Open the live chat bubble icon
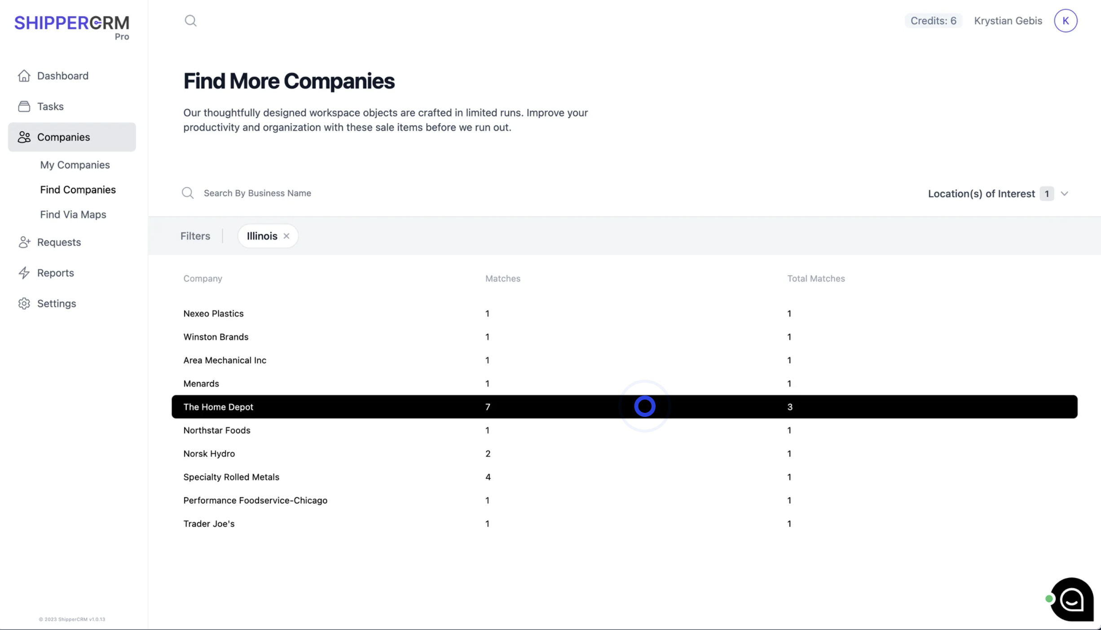Image resolution: width=1101 pixels, height=630 pixels. [x=1071, y=599]
